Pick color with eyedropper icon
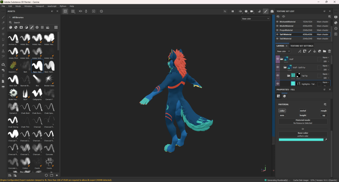 coord(326,140)
